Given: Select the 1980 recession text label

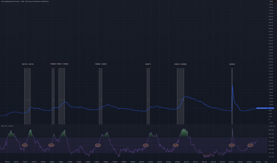Looking at the screenshot, I should pyautogui.click(x=53, y=64).
